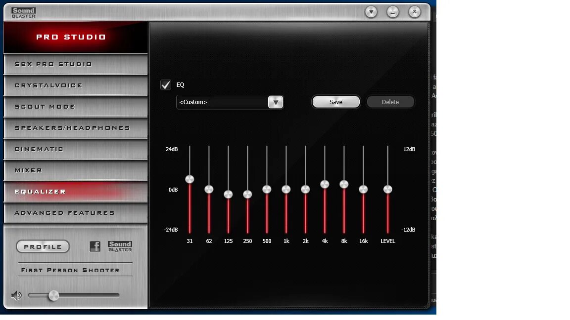Open Advanced Features section
Image resolution: width=570 pixels, height=320 pixels.
(76, 213)
